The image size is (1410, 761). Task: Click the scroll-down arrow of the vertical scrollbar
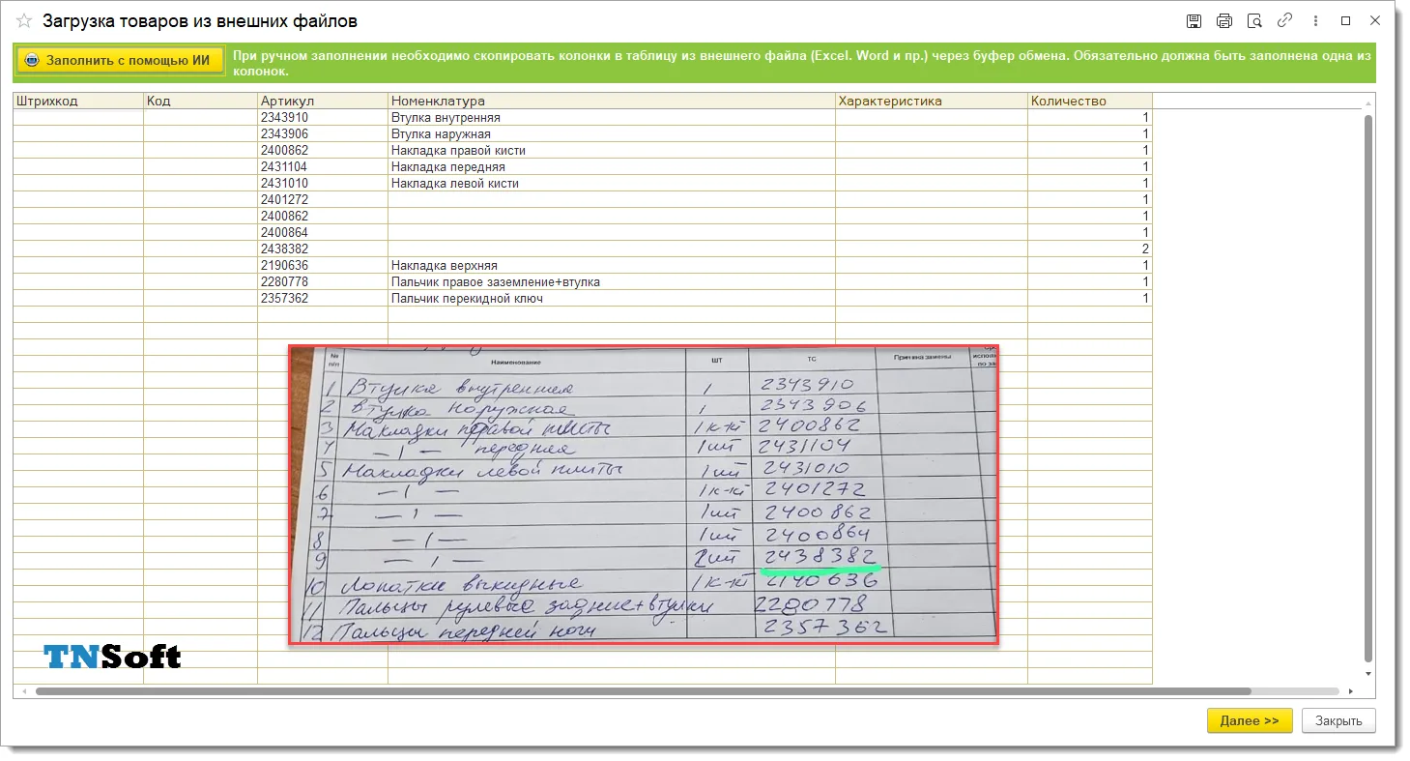pyautogui.click(x=1368, y=673)
